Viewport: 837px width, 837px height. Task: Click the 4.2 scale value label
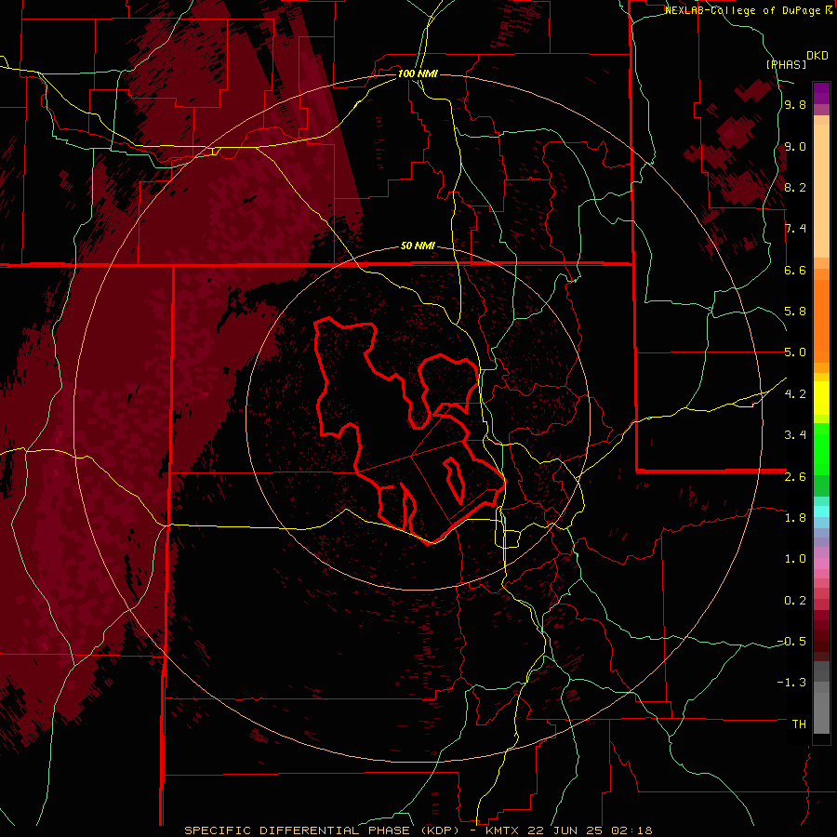point(795,394)
